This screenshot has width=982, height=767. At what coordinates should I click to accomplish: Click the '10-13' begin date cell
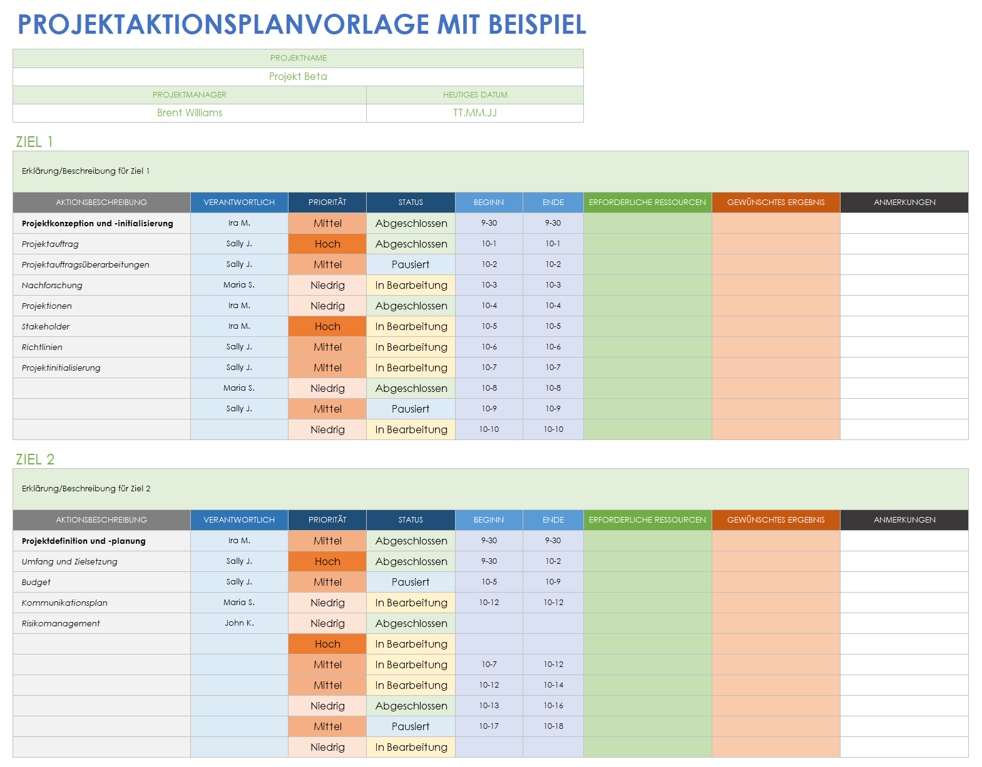[489, 706]
